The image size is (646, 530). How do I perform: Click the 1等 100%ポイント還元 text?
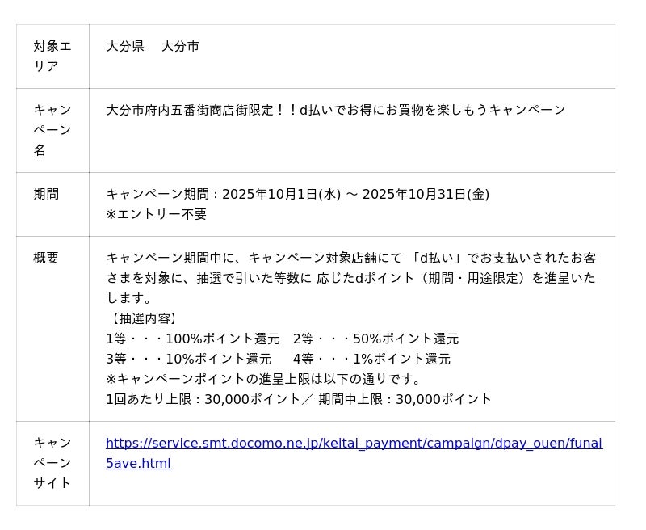(192, 339)
